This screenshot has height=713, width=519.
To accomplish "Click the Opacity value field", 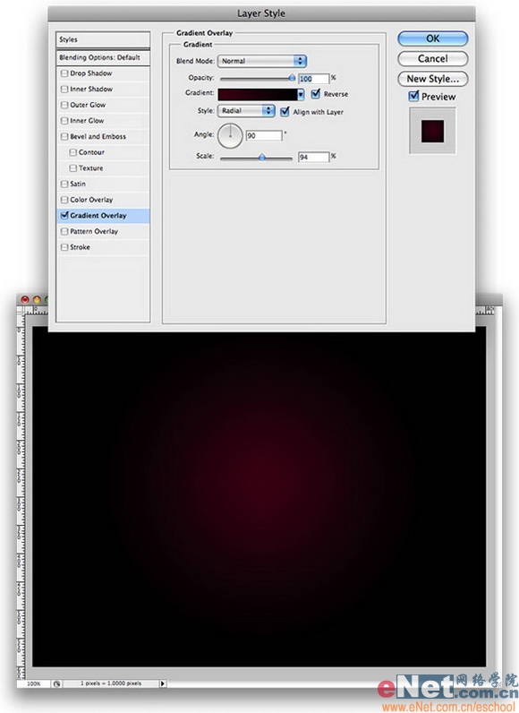I will tap(313, 79).
